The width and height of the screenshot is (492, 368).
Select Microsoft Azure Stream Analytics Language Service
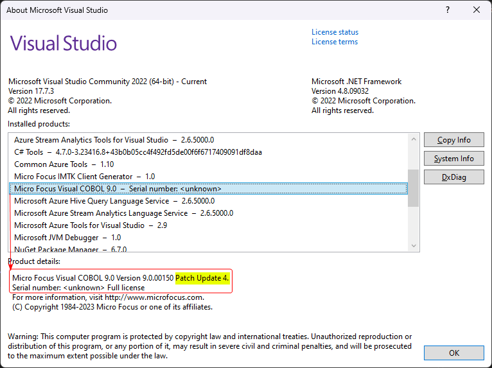point(123,213)
